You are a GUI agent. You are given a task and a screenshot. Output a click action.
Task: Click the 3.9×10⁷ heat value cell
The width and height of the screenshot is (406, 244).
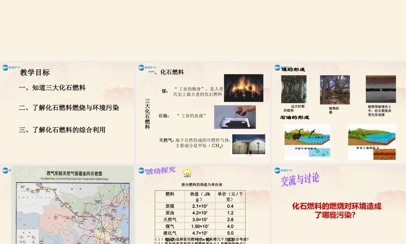point(200,220)
